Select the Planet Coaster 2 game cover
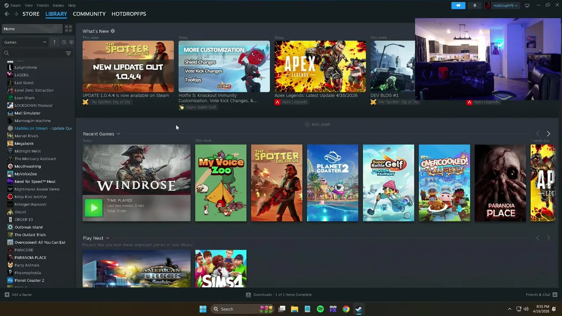 click(332, 183)
